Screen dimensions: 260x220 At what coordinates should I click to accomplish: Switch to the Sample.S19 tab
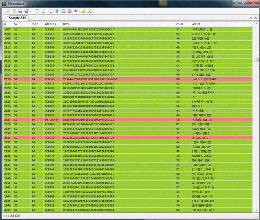point(16,18)
